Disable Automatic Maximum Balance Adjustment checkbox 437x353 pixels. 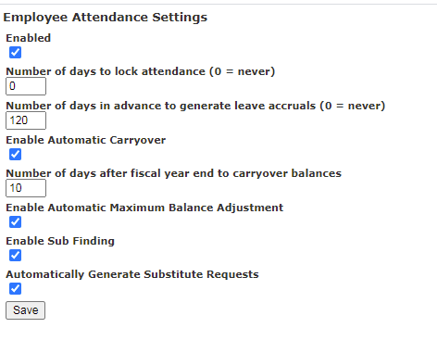pos(15,221)
